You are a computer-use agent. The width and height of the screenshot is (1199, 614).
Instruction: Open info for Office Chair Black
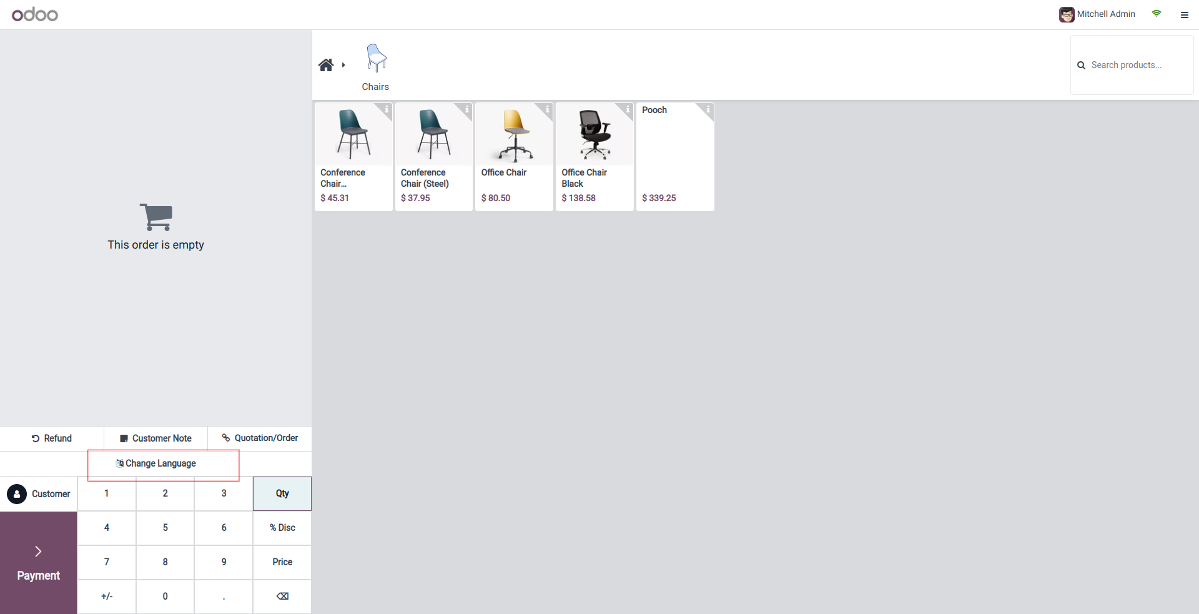tap(627, 110)
